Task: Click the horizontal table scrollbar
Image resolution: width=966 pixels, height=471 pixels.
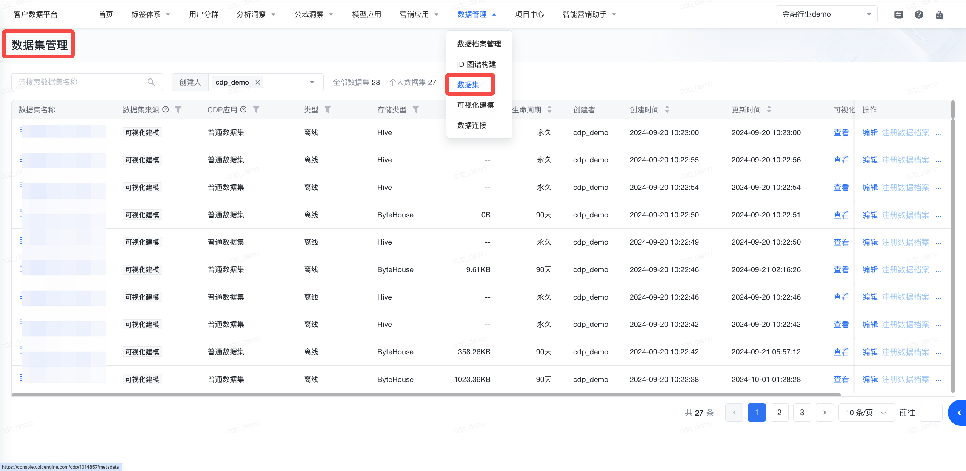Action: point(426,394)
